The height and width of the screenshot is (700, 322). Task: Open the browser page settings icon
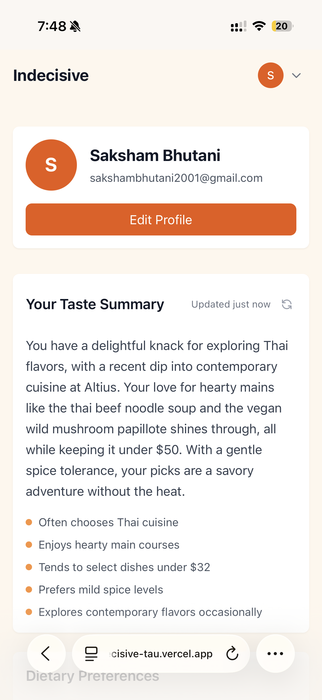pos(91,654)
